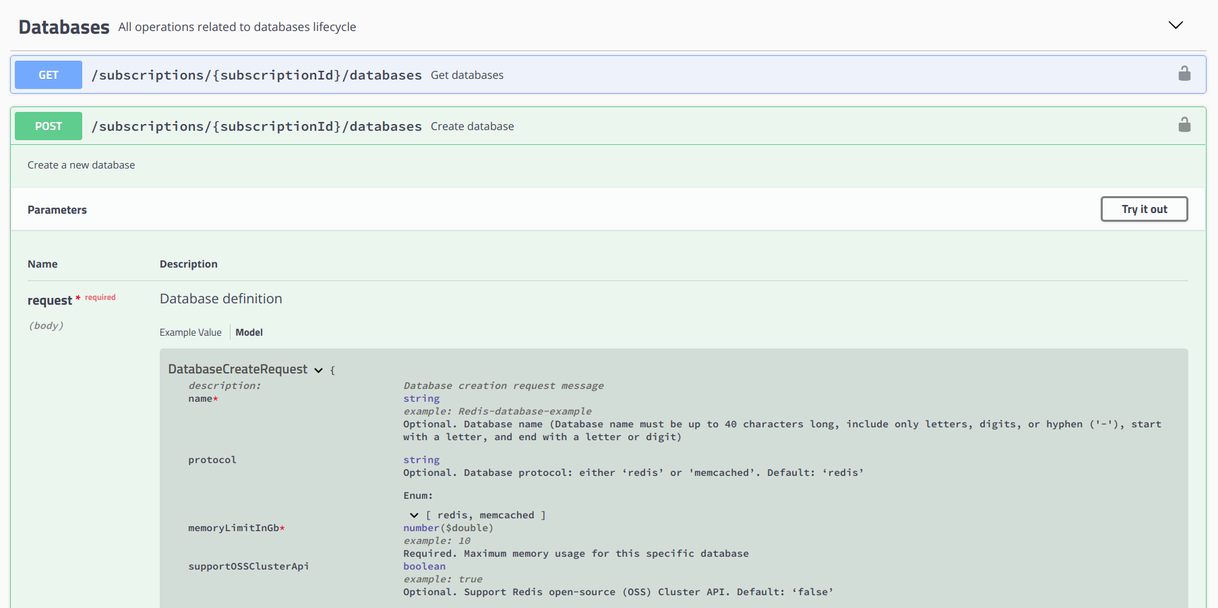Click the blue GET method badge
The image size is (1218, 608).
pyautogui.click(x=47, y=74)
